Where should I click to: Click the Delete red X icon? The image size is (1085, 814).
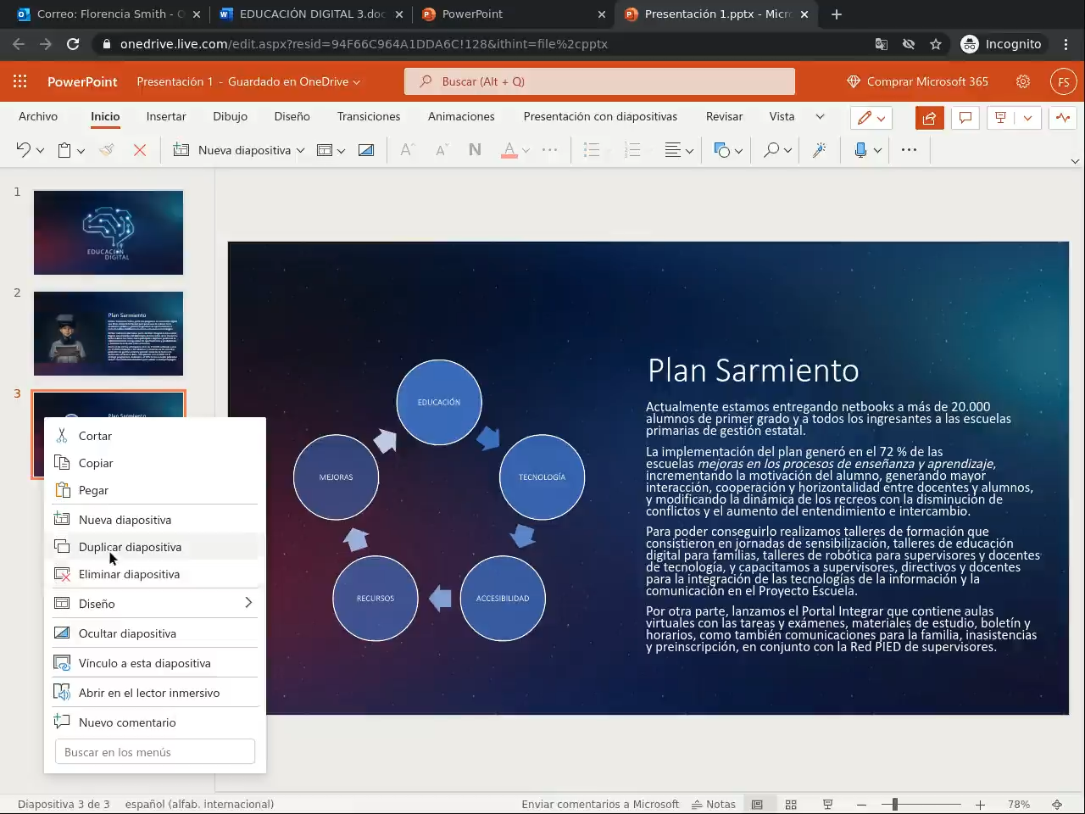click(x=140, y=150)
